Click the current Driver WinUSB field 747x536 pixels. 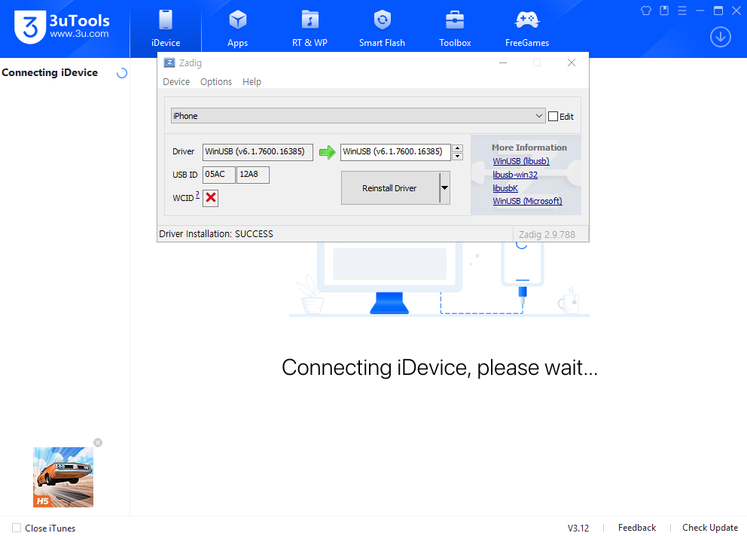(x=258, y=151)
